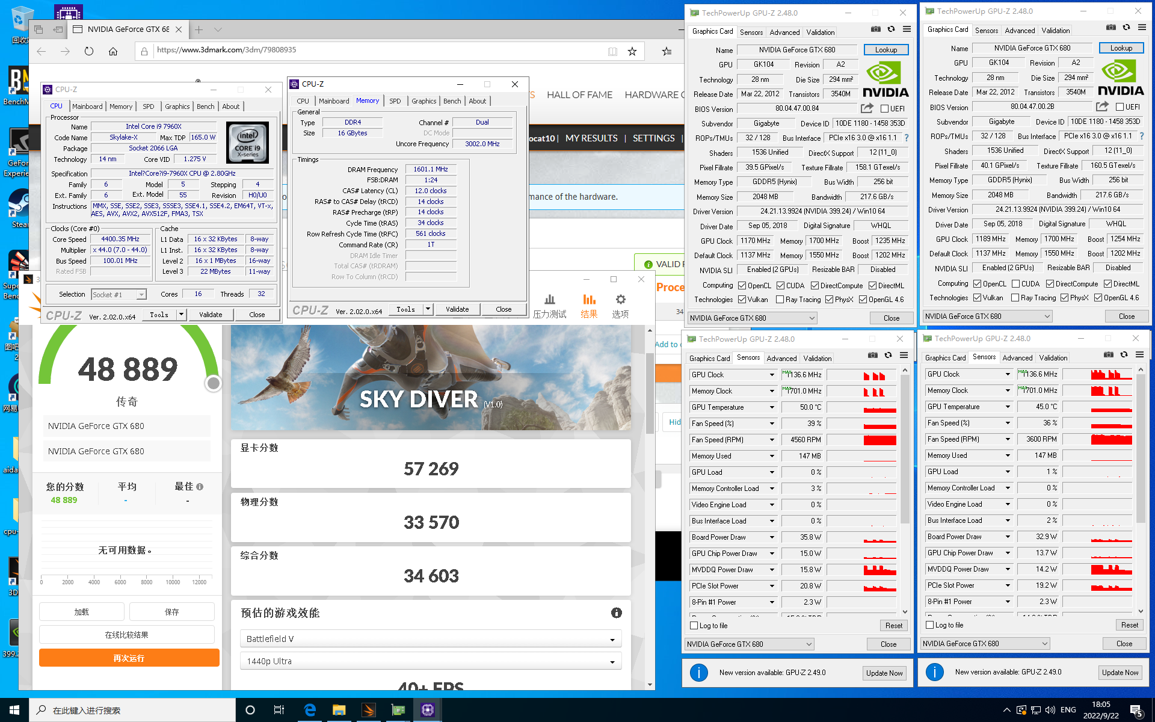This screenshot has height=722, width=1155.
Task: Open Graphics Card tab in bottom-left GPU-Z
Action: point(709,359)
